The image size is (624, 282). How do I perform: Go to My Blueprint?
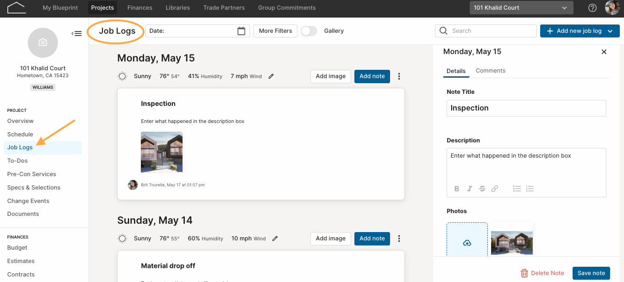[x=60, y=8]
